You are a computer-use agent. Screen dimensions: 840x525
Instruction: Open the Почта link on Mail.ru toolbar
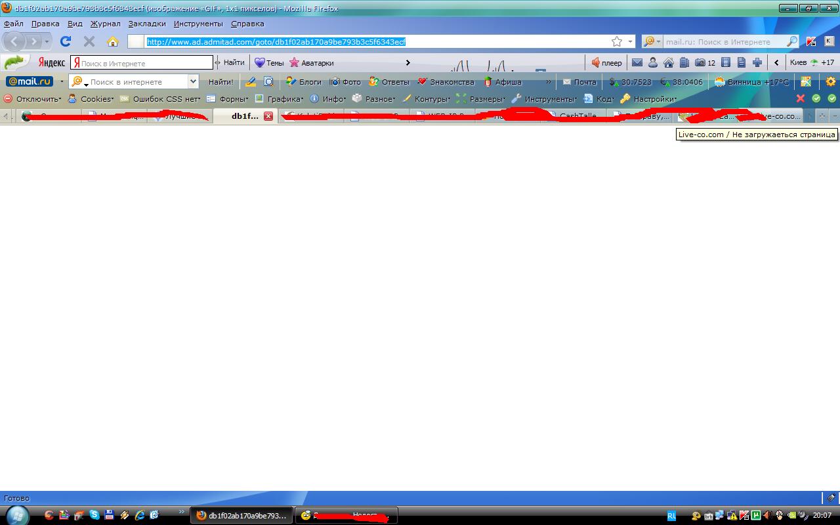coord(579,82)
